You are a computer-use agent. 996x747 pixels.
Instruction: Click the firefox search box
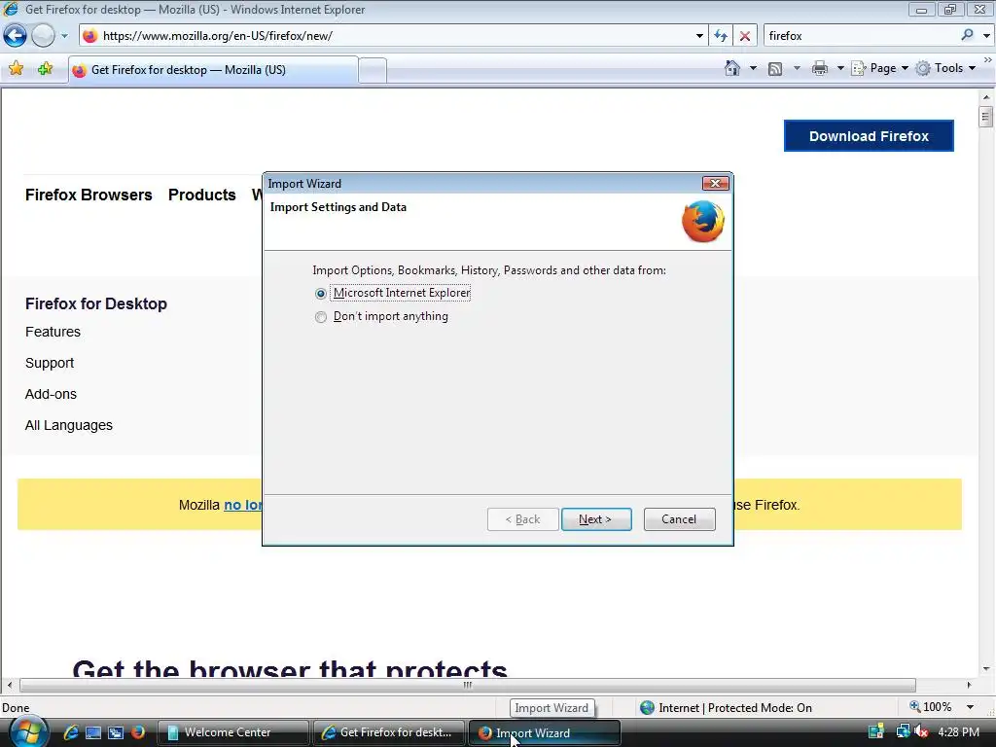point(861,36)
